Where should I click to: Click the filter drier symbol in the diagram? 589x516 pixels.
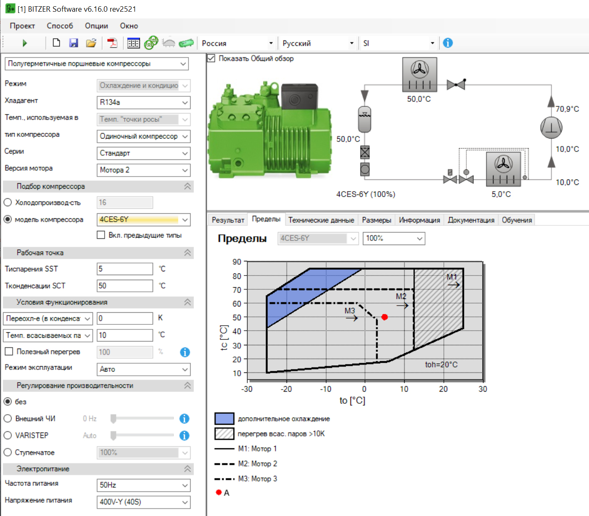pos(365,152)
